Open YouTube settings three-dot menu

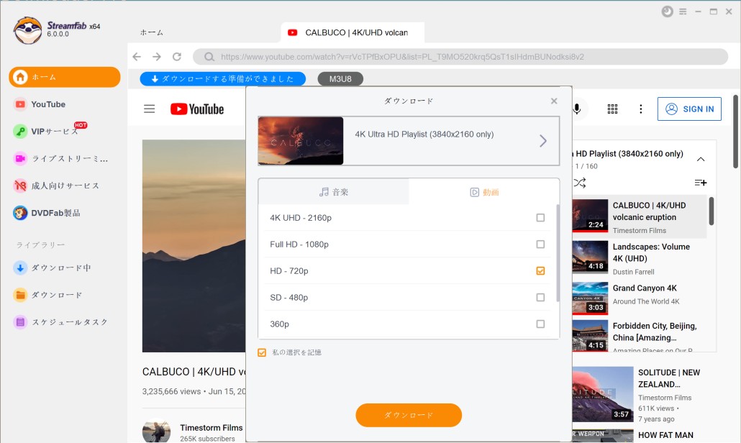tap(641, 109)
